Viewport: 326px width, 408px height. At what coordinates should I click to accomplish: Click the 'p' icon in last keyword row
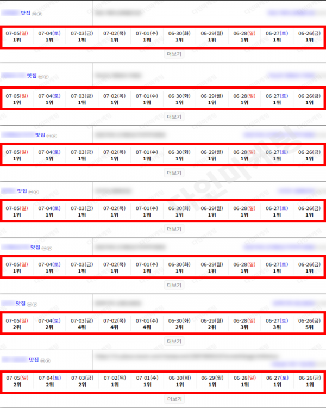pyautogui.click(x=48, y=361)
